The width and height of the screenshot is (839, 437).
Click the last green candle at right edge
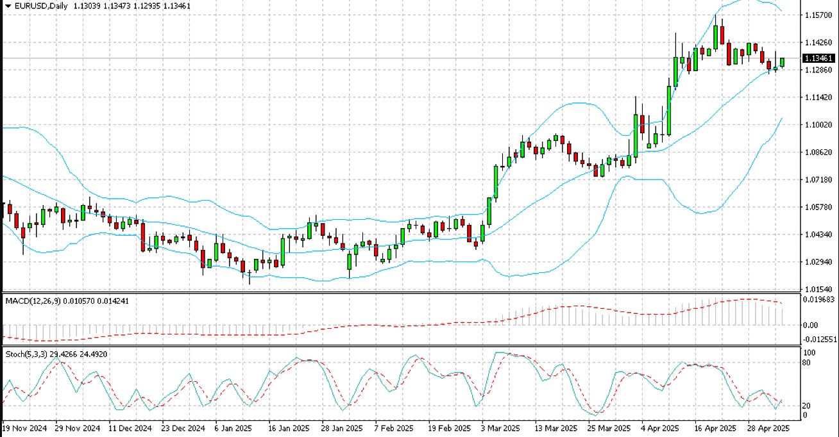click(782, 62)
